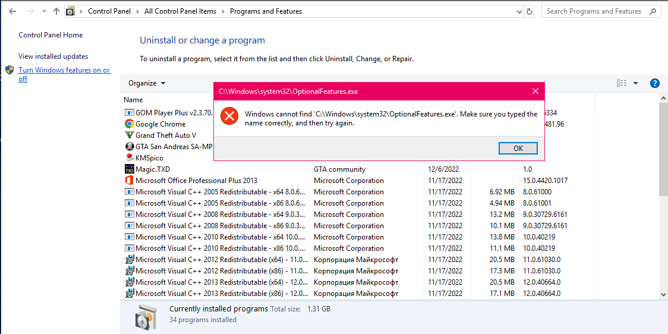The height and width of the screenshot is (334, 668).
Task: Select Visual C++ 2013 (x86) icon
Action: tap(129, 293)
